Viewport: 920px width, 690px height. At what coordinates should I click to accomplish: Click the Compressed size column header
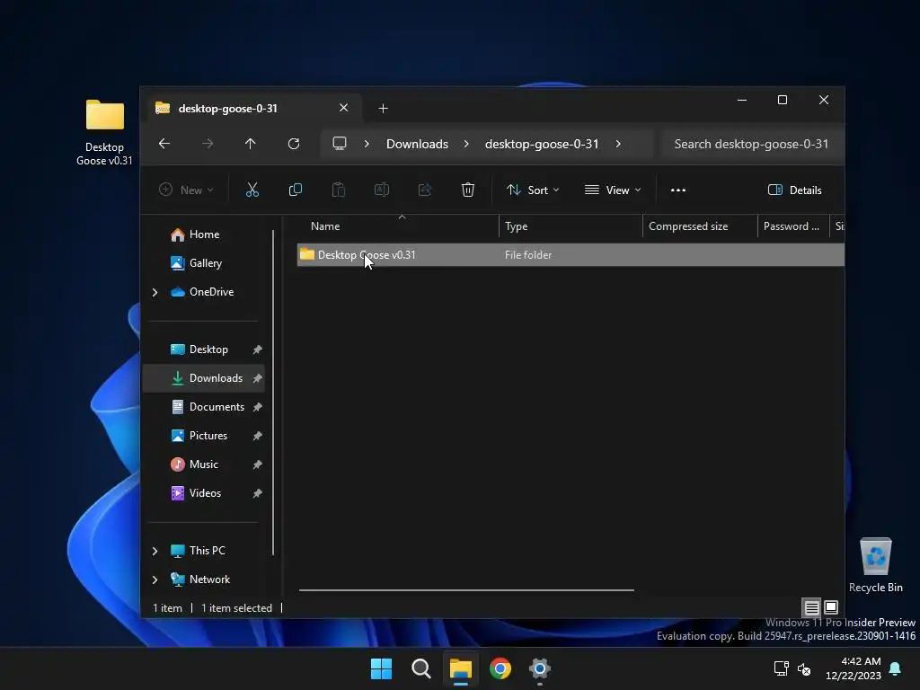pyautogui.click(x=700, y=226)
